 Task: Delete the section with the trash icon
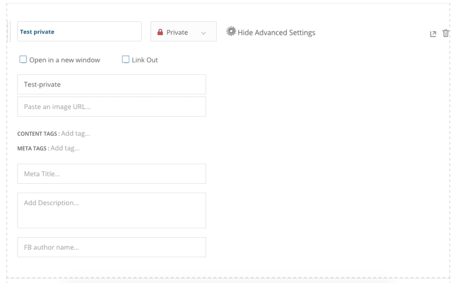pyautogui.click(x=446, y=33)
